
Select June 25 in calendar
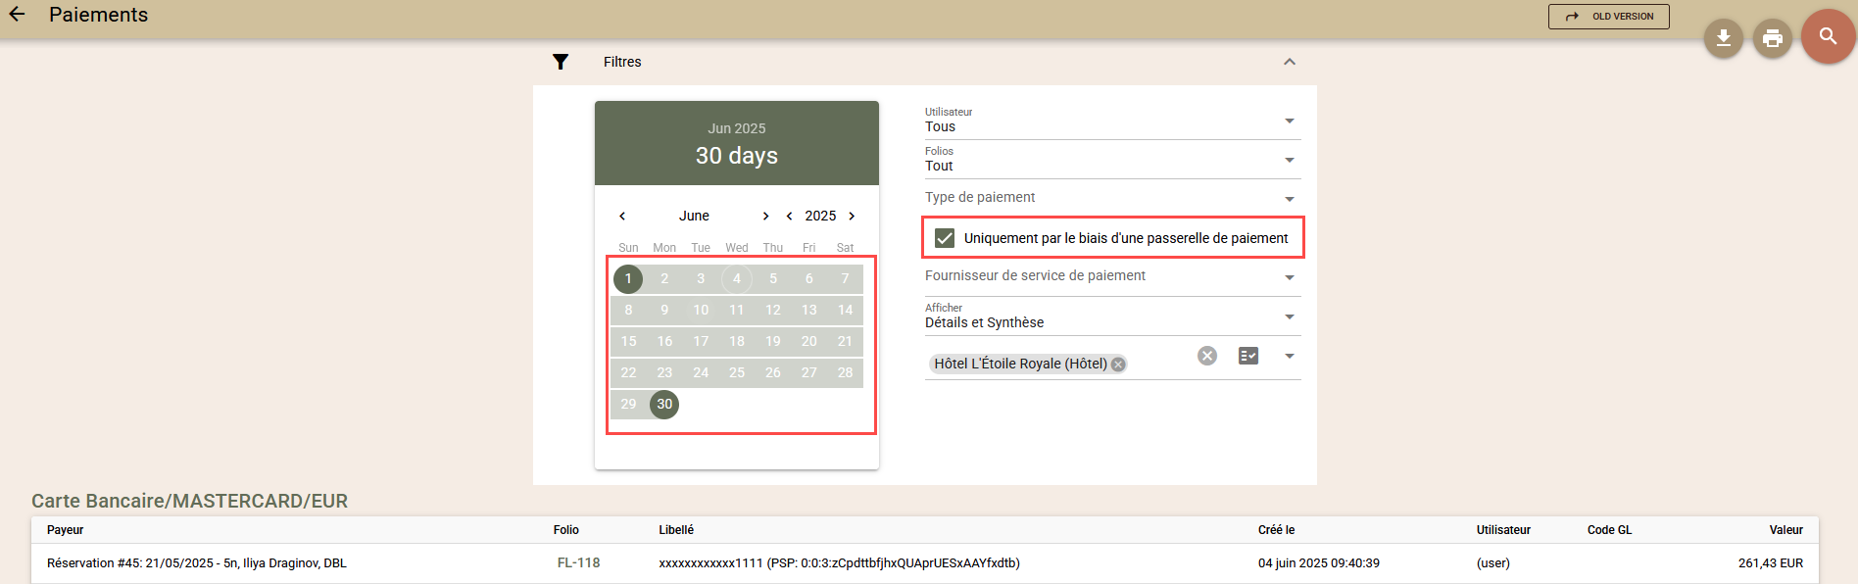[x=737, y=372]
